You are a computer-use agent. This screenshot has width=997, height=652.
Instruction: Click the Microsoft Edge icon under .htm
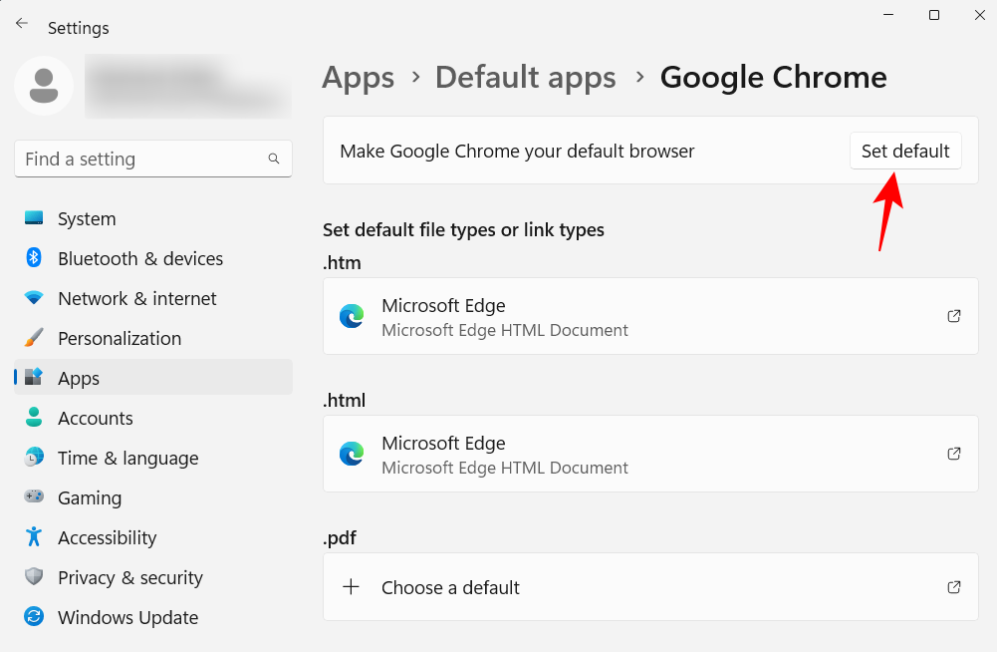coord(352,316)
